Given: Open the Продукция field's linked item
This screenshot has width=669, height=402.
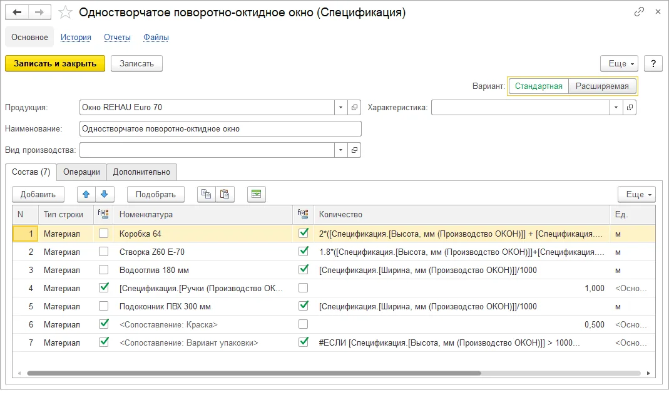Looking at the screenshot, I should pyautogui.click(x=354, y=108).
